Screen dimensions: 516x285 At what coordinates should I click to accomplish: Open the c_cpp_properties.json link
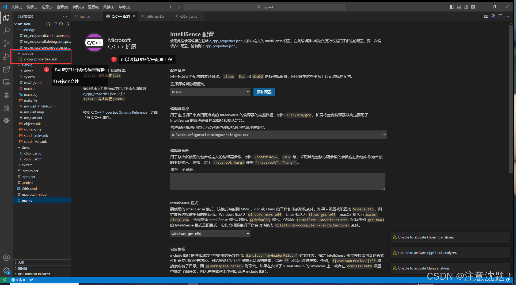tap(226, 41)
